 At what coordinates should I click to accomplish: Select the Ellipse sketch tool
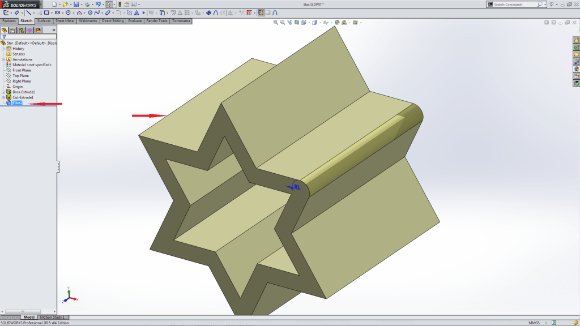coord(108,12)
